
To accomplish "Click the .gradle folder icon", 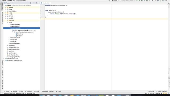I will (x=8, y=7).
